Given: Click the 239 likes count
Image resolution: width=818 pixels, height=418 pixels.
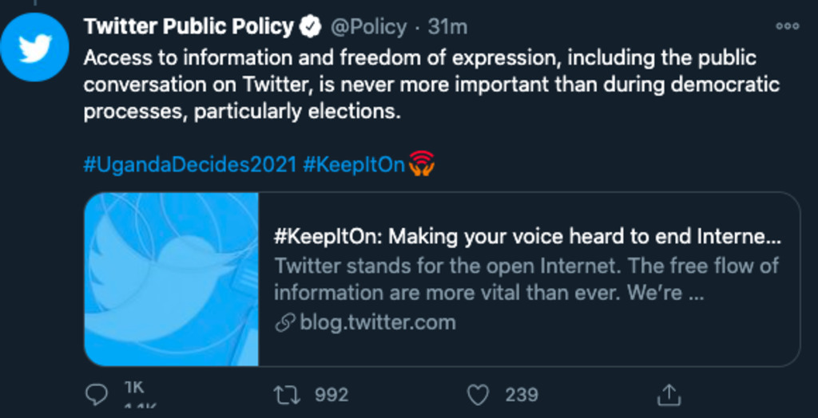Looking at the screenshot, I should pyautogui.click(x=522, y=395).
